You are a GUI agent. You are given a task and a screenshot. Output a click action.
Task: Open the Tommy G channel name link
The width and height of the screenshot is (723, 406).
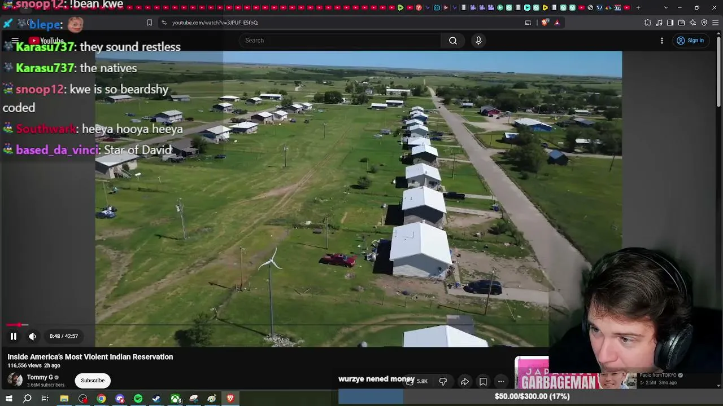40,377
